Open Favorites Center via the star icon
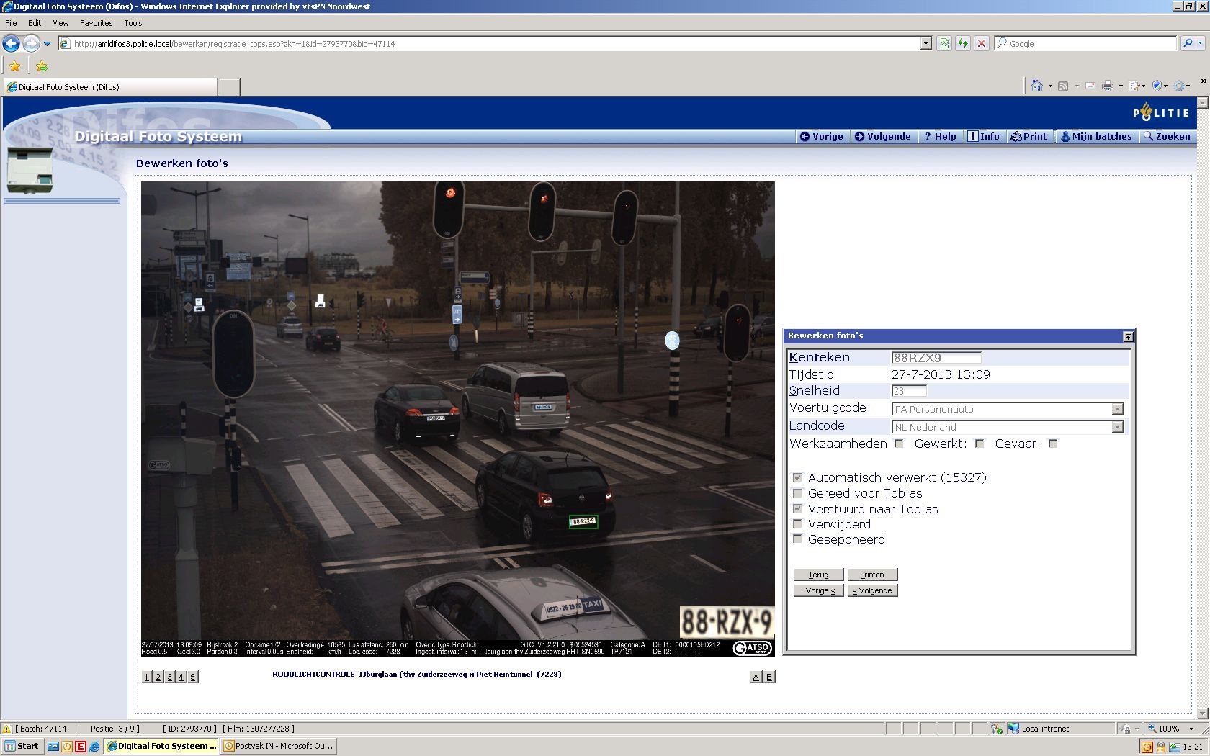This screenshot has height=756, width=1210. tap(14, 66)
